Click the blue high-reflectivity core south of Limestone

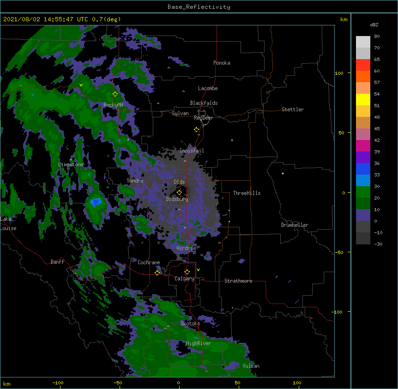(x=96, y=202)
